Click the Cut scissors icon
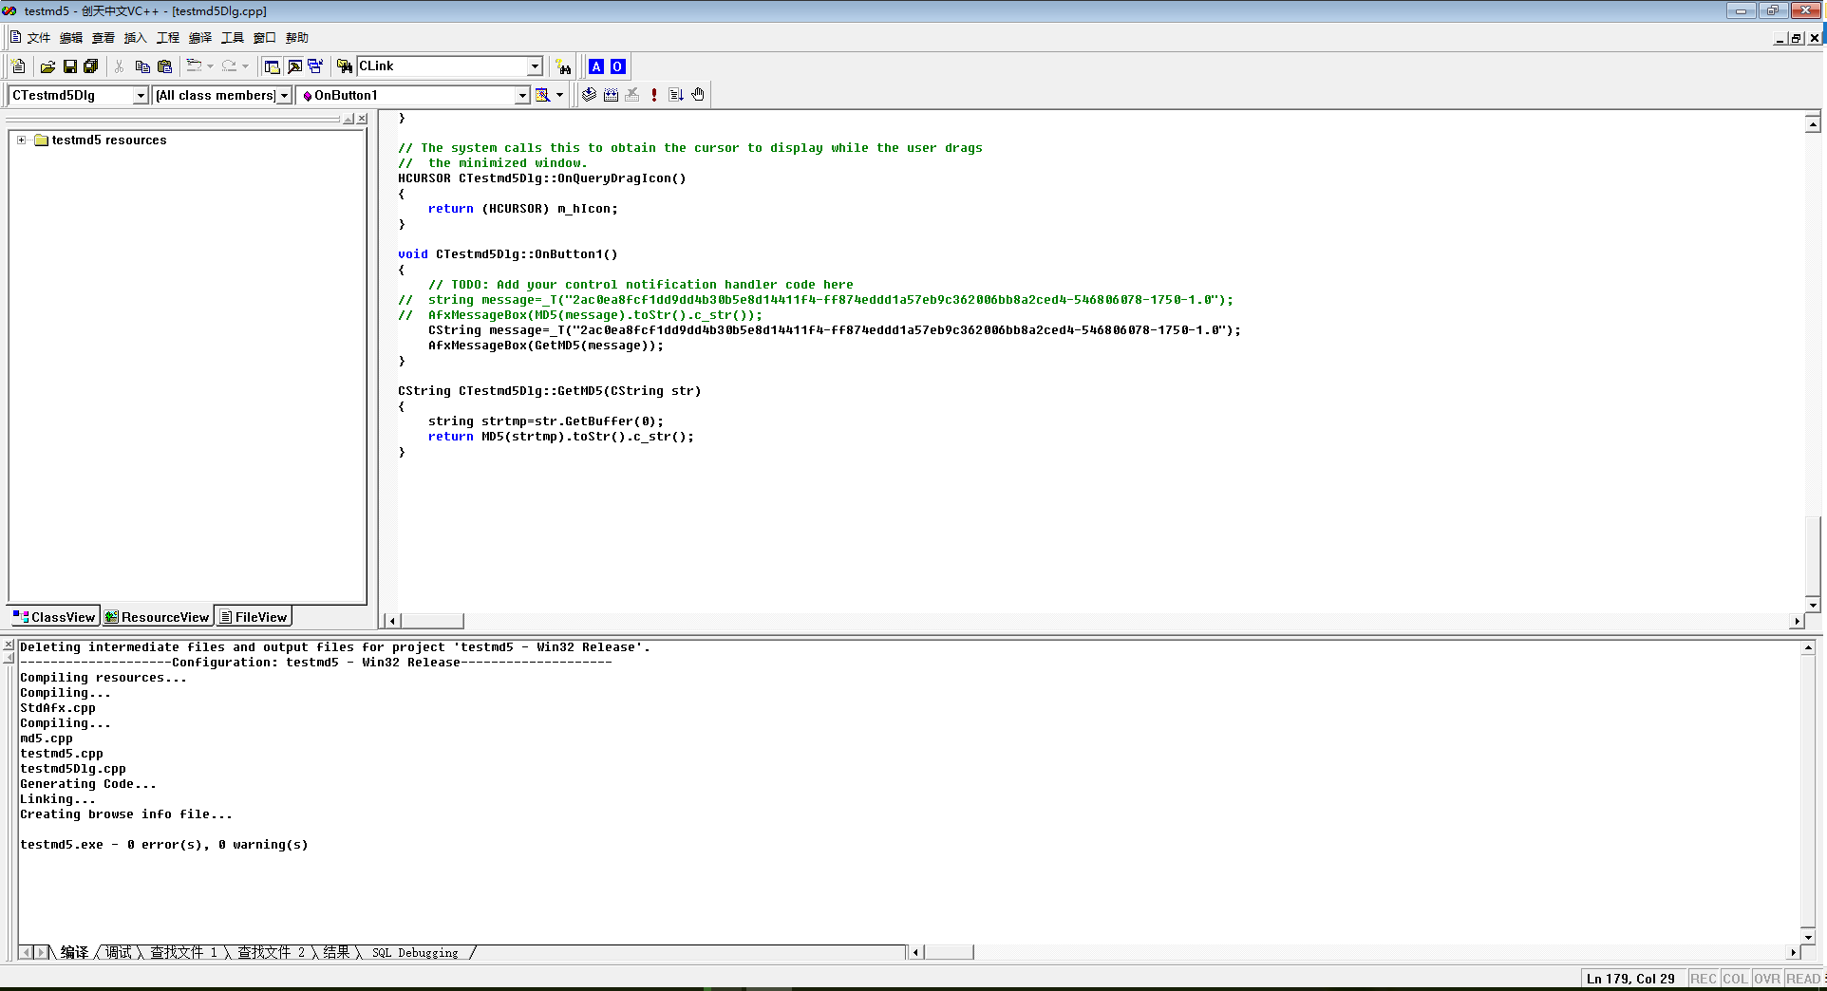Viewport: 1827px width, 991px height. 120,66
